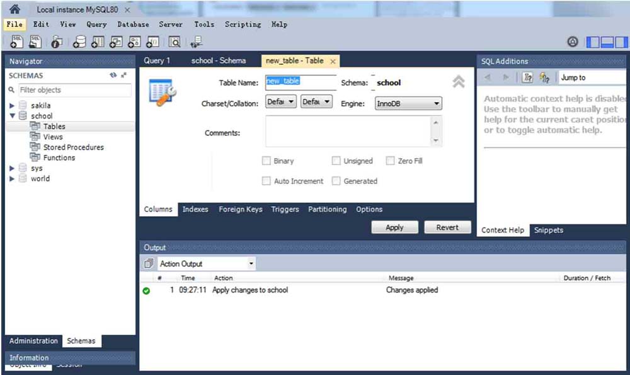Collapse the table header section chevron
Screen dimensions: 630x375
click(459, 81)
